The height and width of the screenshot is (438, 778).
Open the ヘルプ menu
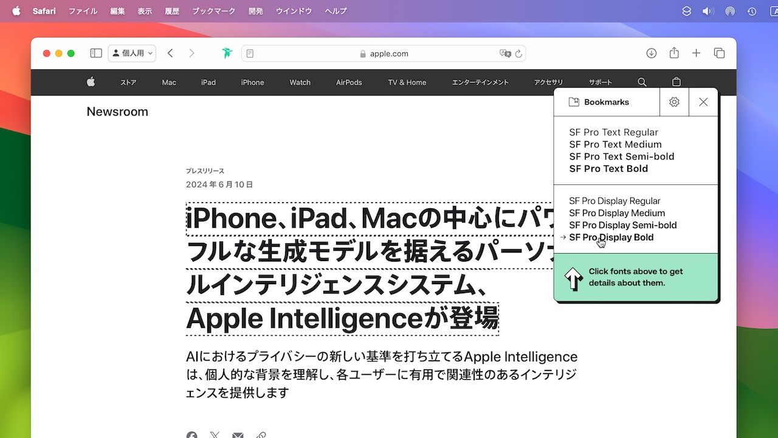(x=336, y=11)
